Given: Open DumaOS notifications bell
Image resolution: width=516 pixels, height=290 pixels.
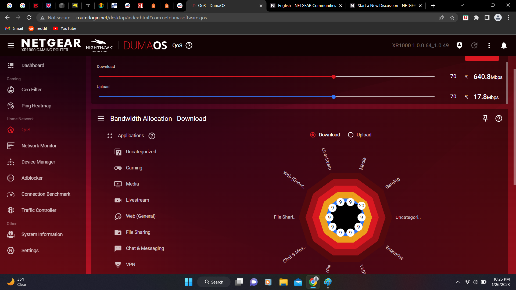Looking at the screenshot, I should (x=504, y=45).
